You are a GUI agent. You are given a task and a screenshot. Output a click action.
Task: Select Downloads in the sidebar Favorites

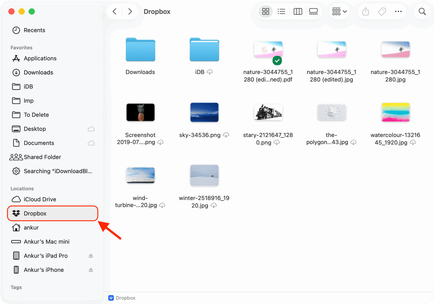53,73
